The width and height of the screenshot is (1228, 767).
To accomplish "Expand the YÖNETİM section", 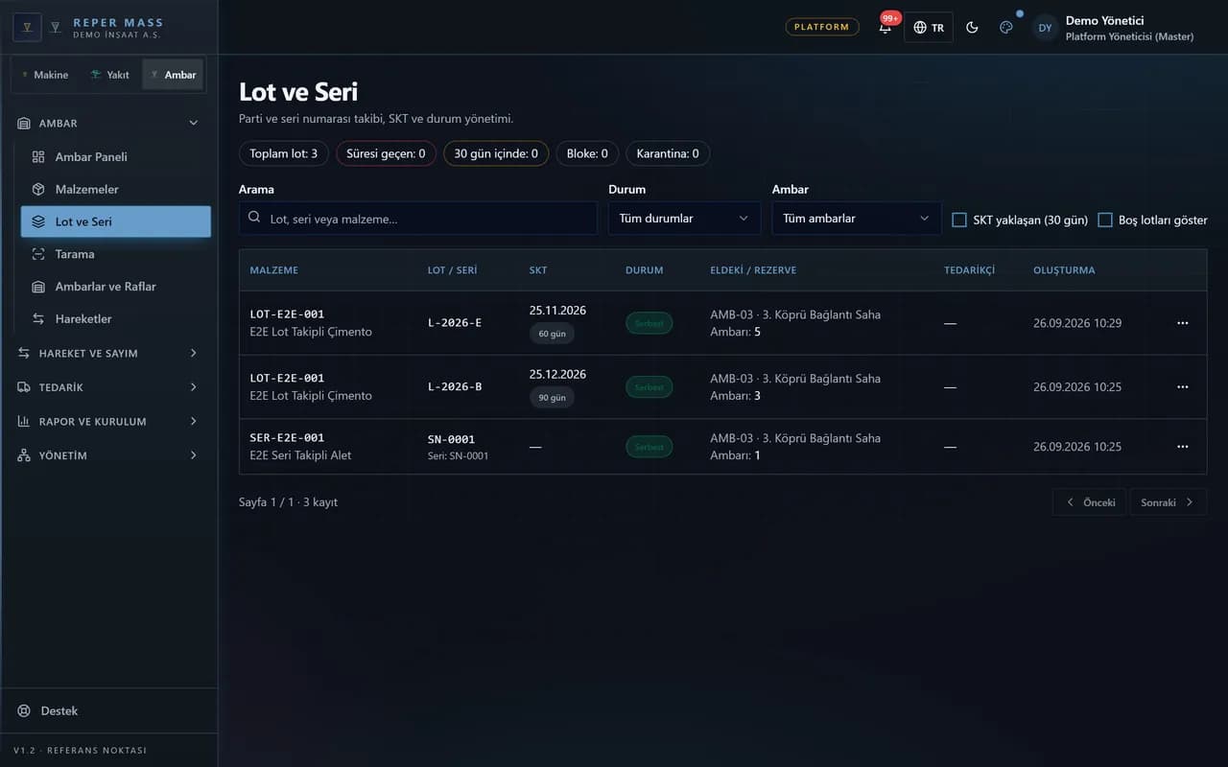I will pyautogui.click(x=109, y=455).
